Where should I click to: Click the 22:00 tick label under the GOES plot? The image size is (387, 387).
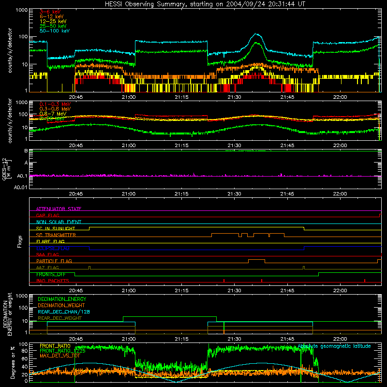tap(340, 194)
